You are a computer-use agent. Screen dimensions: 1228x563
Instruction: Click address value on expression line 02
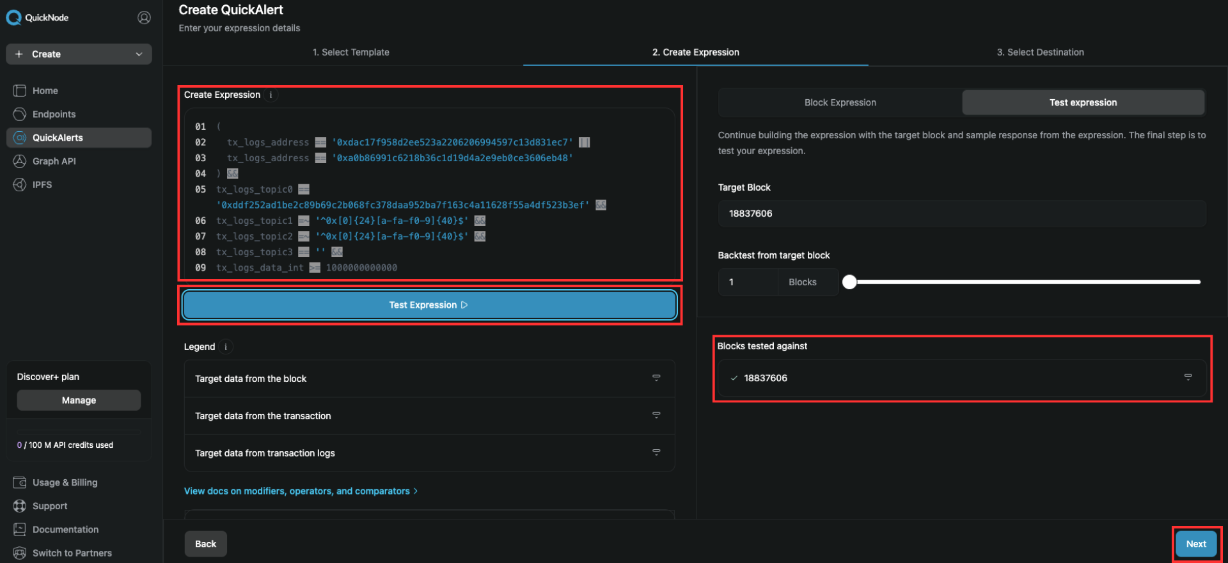pos(452,142)
